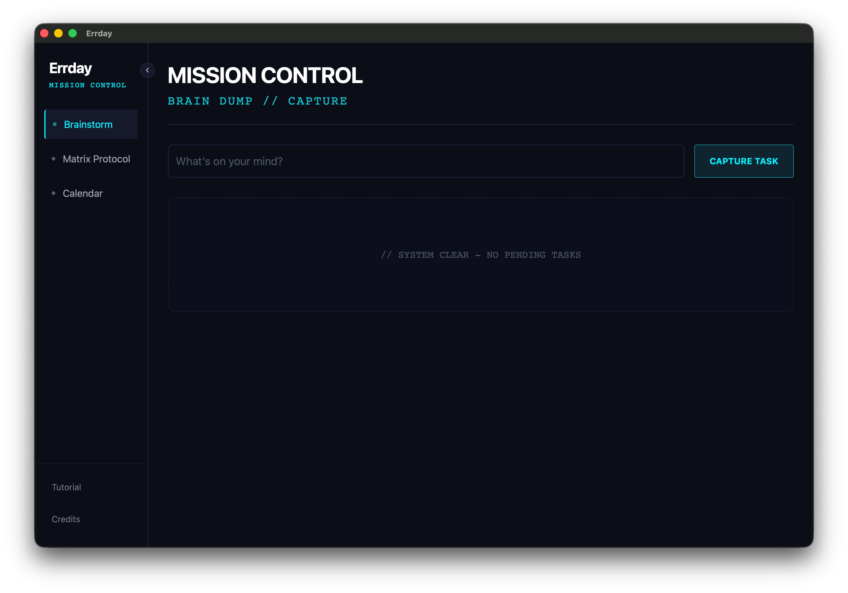Click the bullet icon next to Matrix Protocol

[x=53, y=159]
